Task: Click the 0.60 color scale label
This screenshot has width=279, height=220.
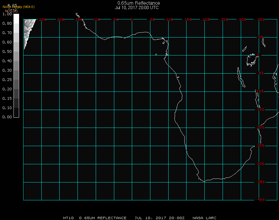Action: click(x=7, y=42)
